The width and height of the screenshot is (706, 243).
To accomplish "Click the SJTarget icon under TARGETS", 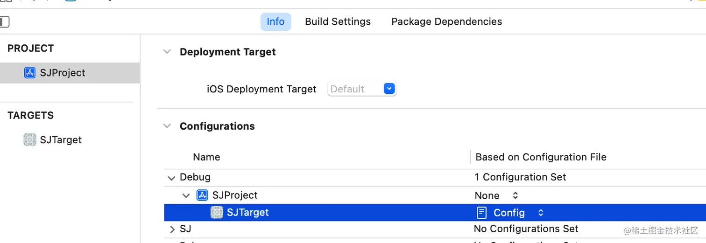I will [x=30, y=140].
